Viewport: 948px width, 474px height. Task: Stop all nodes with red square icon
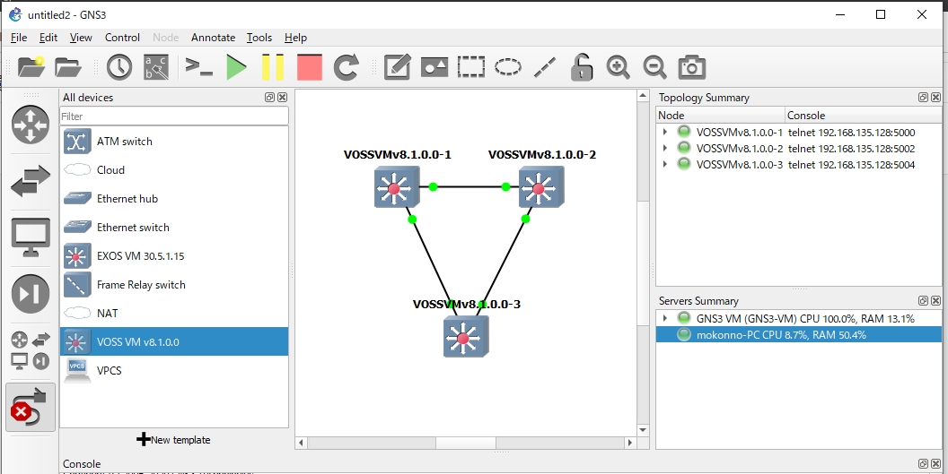tap(310, 67)
